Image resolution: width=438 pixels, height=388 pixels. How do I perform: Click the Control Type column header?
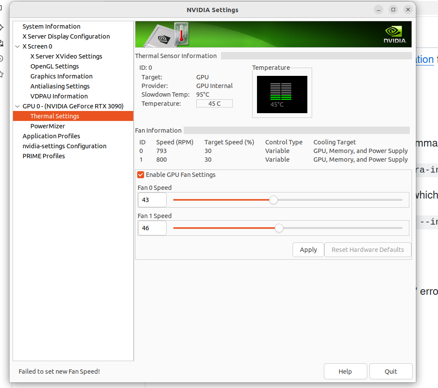(x=284, y=142)
